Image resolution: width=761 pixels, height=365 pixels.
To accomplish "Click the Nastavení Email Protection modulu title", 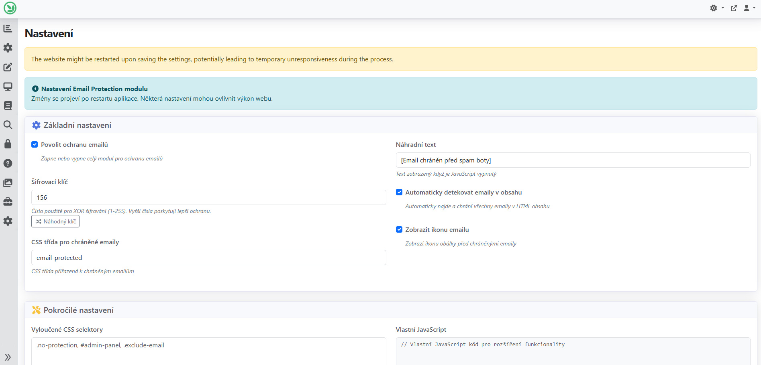I will pos(94,89).
